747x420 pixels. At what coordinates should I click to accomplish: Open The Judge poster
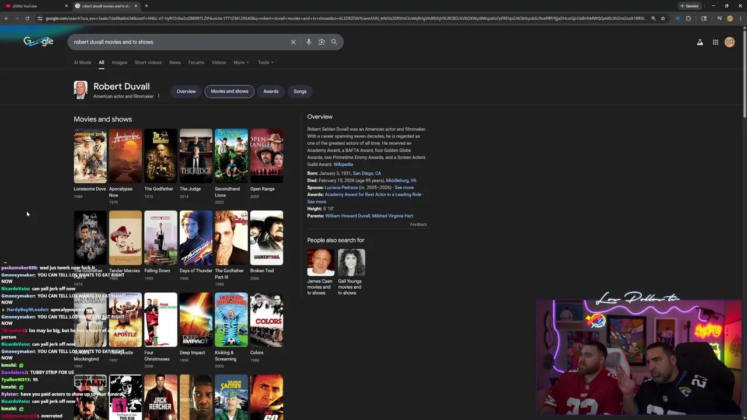click(196, 156)
